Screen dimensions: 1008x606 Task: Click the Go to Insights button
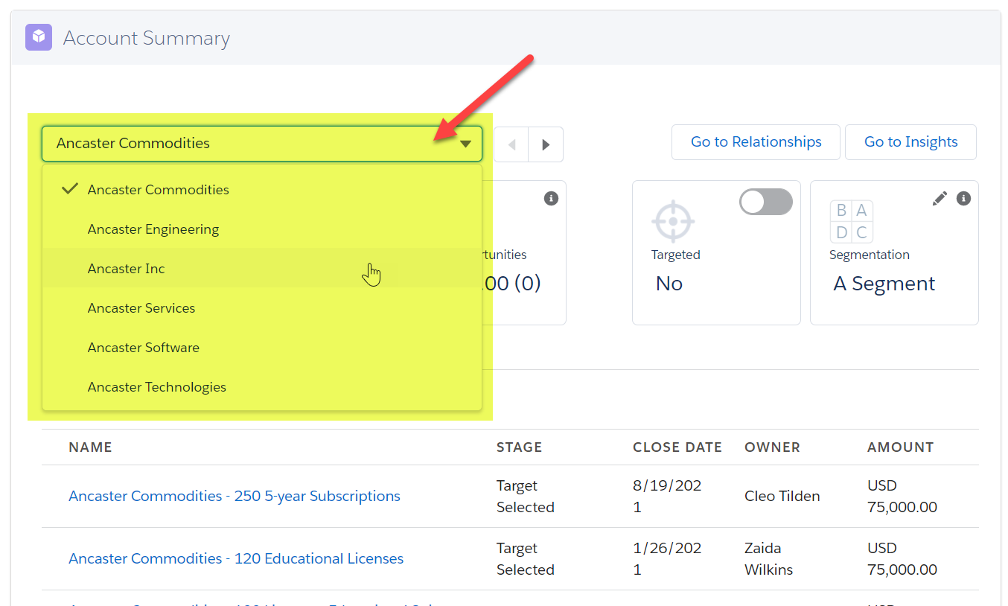910,142
